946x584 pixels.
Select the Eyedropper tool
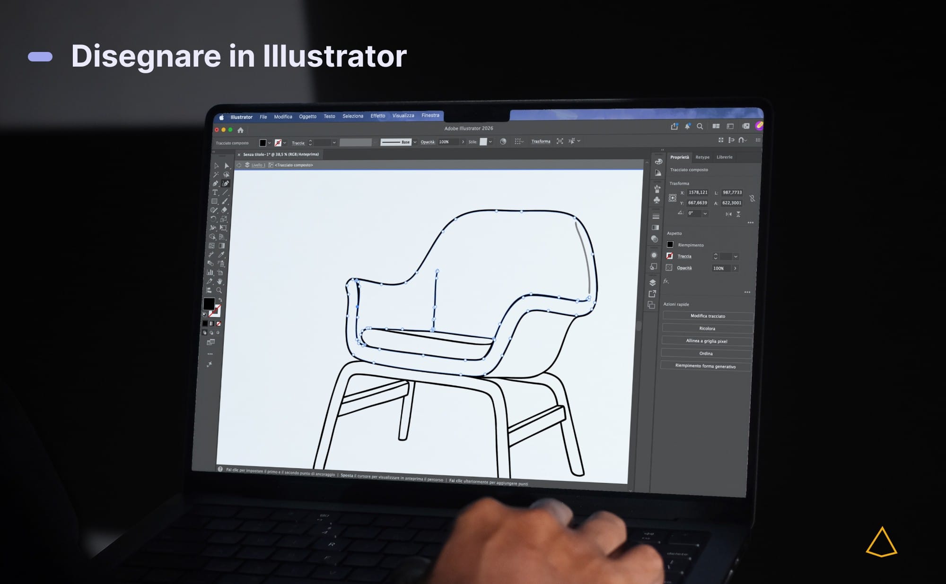pyautogui.click(x=221, y=255)
